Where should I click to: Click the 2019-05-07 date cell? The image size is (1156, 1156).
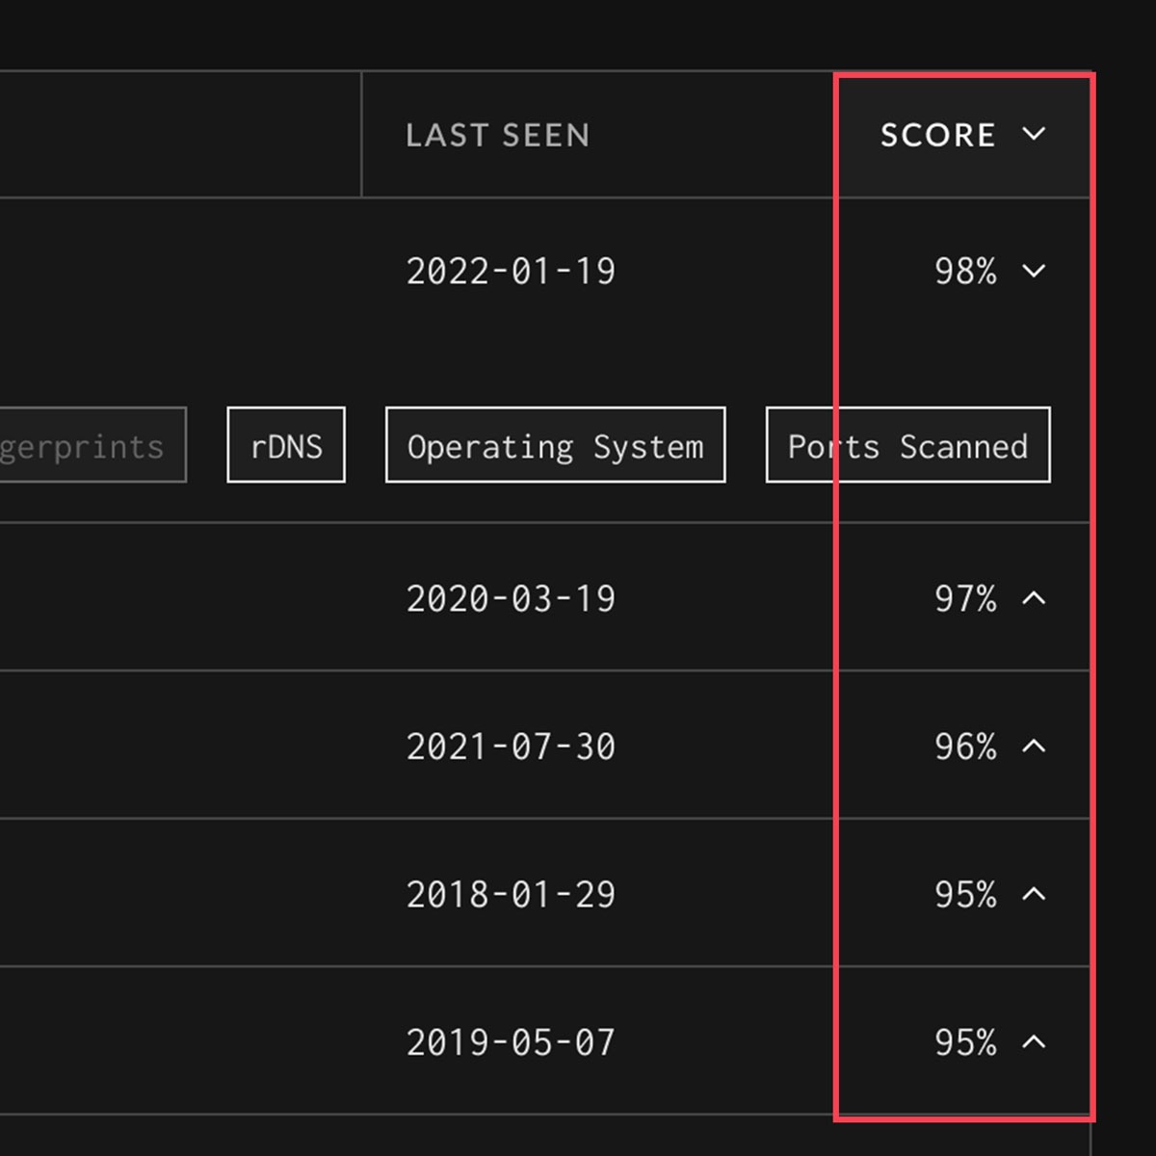tap(511, 1042)
